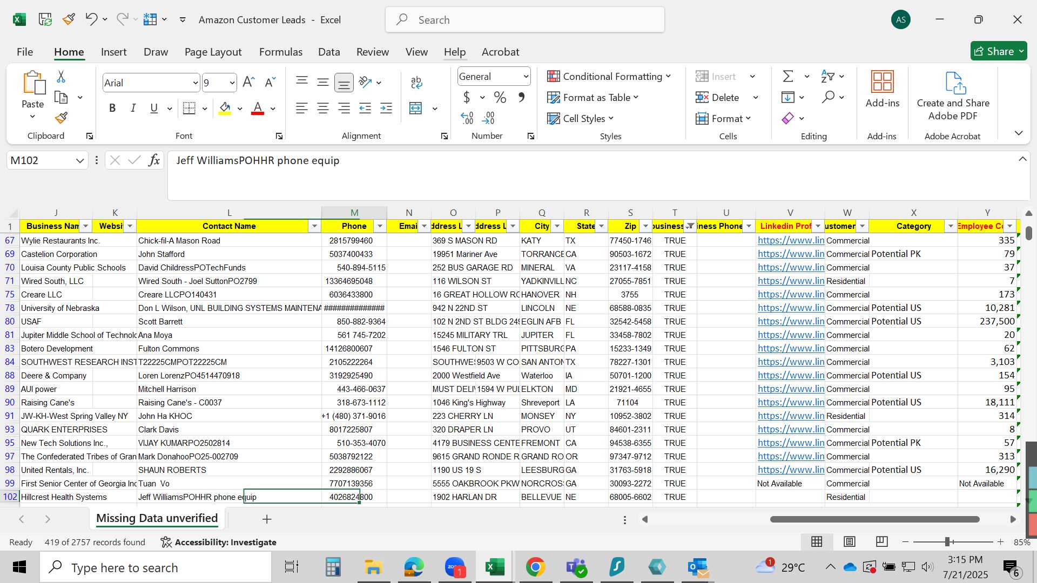Expand Conditional Formatting dropdown
Screen dimensions: 1037x583
pyautogui.click(x=669, y=76)
